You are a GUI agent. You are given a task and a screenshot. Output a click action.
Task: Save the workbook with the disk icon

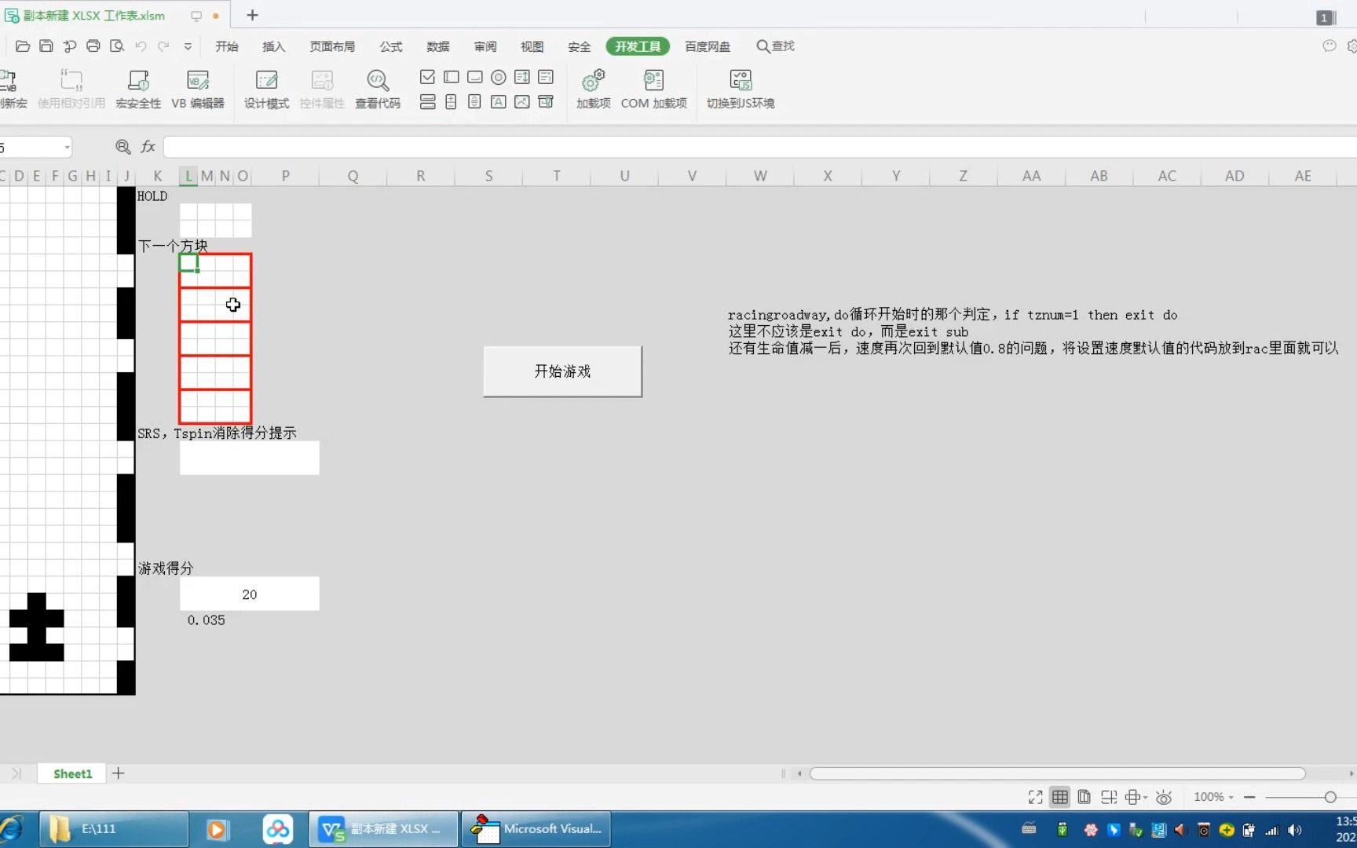pyautogui.click(x=46, y=46)
